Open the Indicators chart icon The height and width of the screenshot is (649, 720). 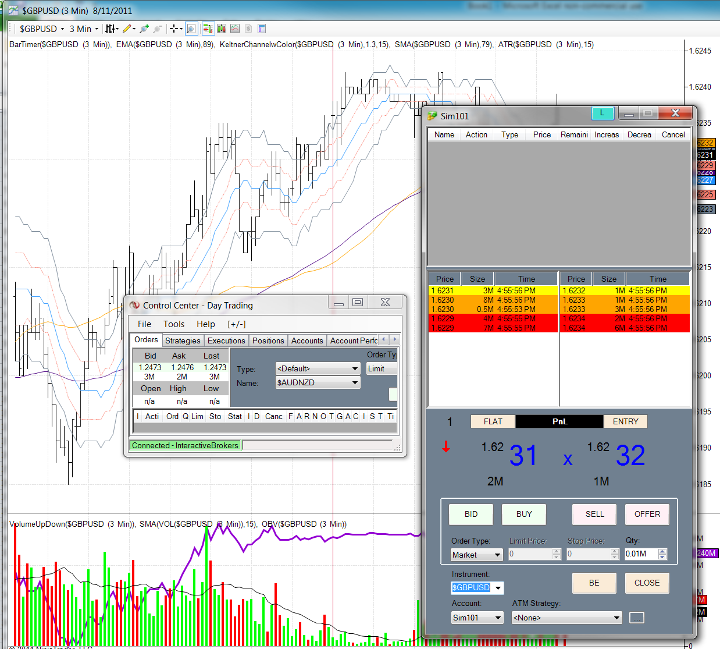(x=235, y=29)
